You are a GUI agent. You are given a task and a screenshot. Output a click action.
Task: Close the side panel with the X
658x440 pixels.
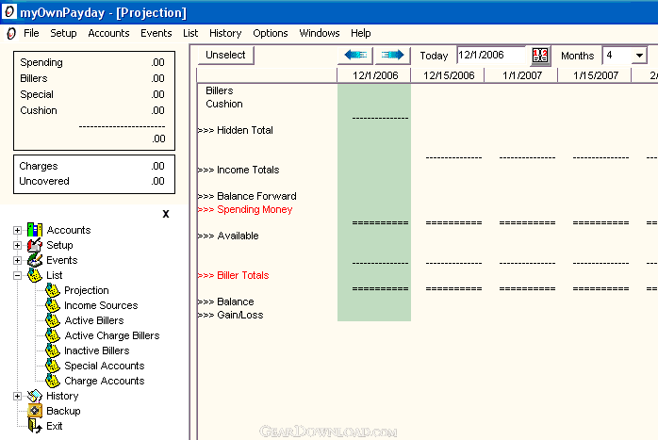pos(166,214)
